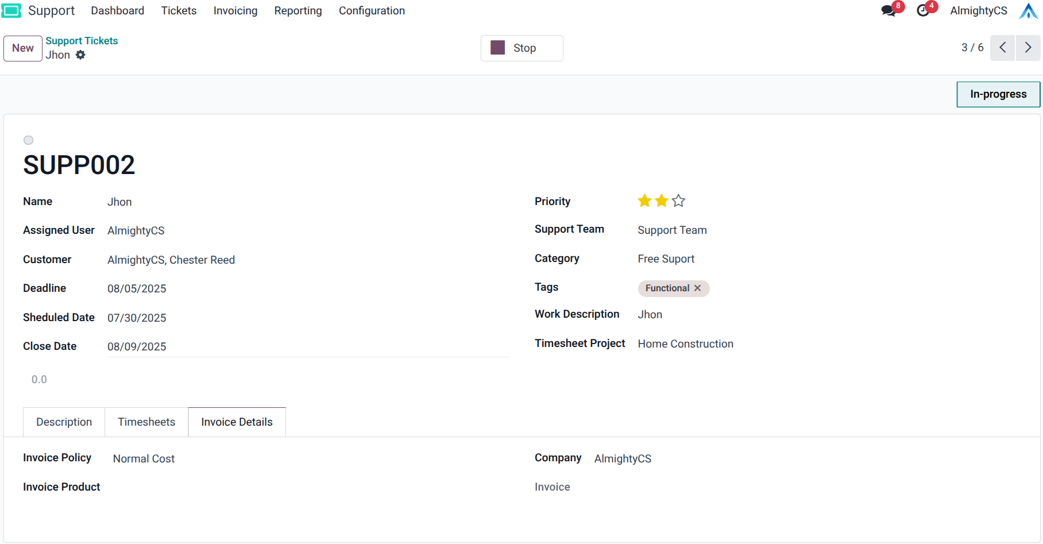Viewport: 1043px width, 544px height.
Task: Go to next ticket record arrow
Action: tap(1028, 48)
